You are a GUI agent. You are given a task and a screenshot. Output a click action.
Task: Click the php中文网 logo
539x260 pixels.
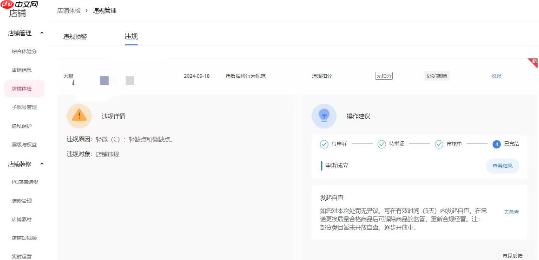(19, 4)
